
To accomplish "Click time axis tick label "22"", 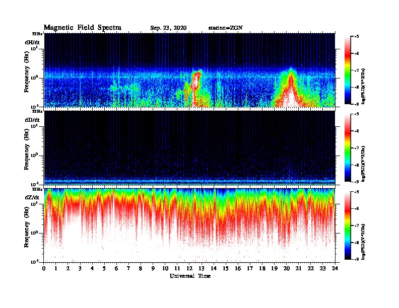I will 311,269.
